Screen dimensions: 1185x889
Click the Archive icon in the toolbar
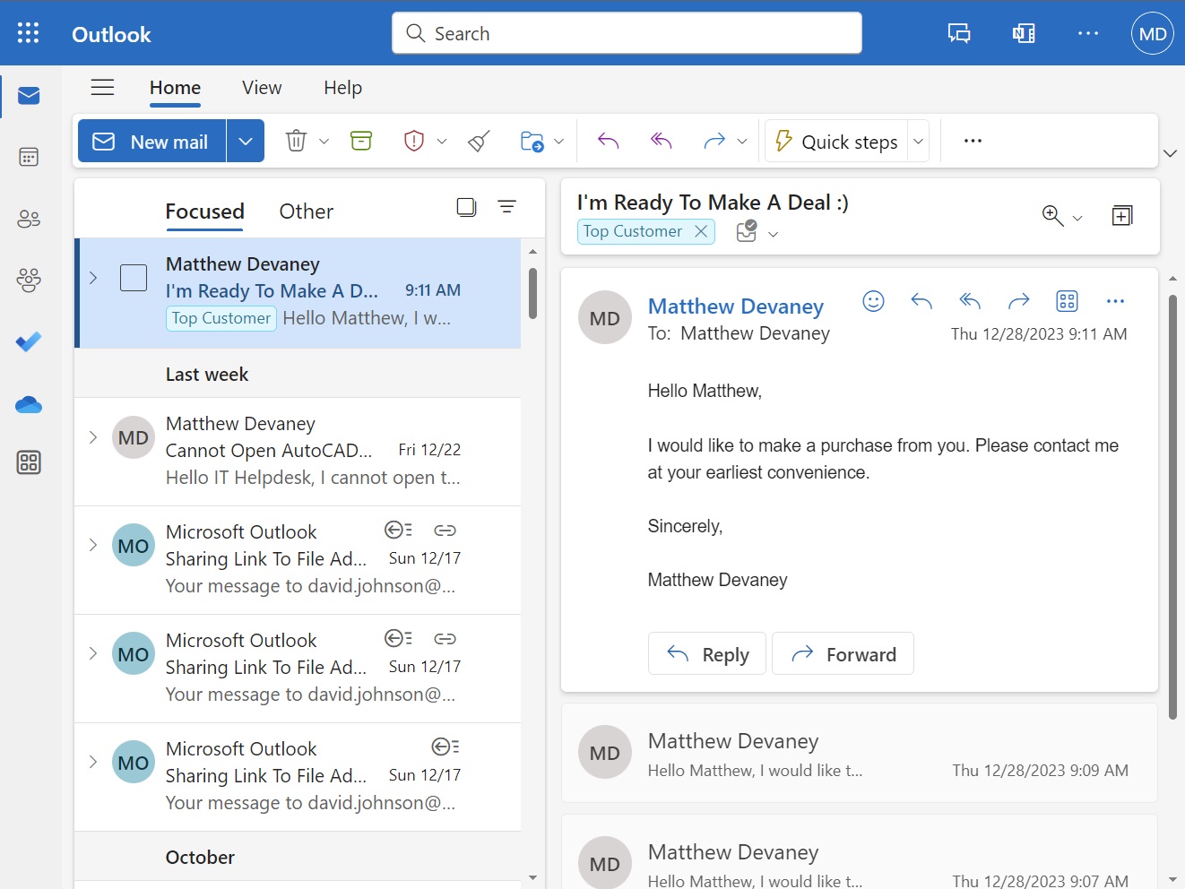click(361, 140)
